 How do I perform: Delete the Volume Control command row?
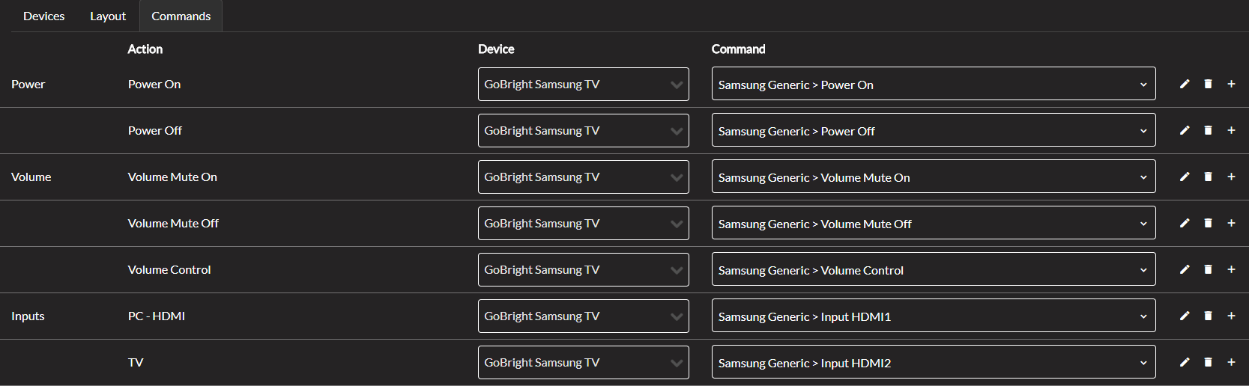tap(1208, 269)
